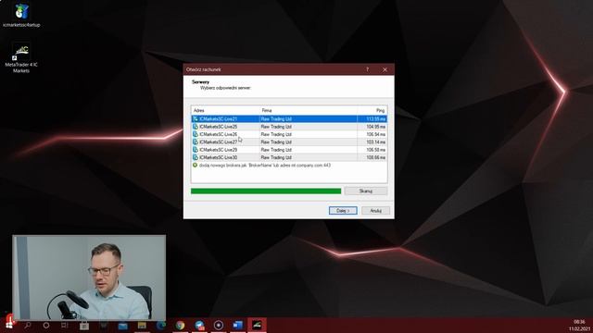593x333 pixels.
Task: Click the ping value of the Live25 row
Action: coord(376,127)
